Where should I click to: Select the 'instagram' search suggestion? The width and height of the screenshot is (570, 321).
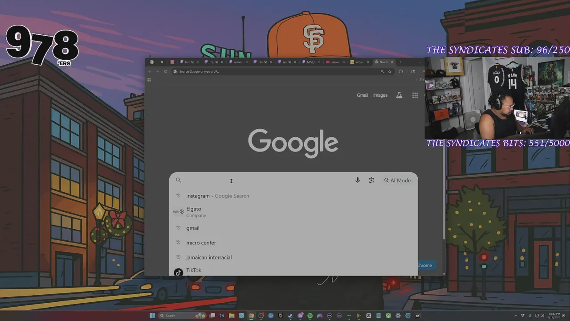[293, 196]
